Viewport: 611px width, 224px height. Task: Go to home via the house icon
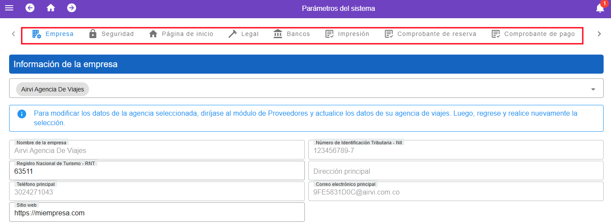(x=51, y=8)
